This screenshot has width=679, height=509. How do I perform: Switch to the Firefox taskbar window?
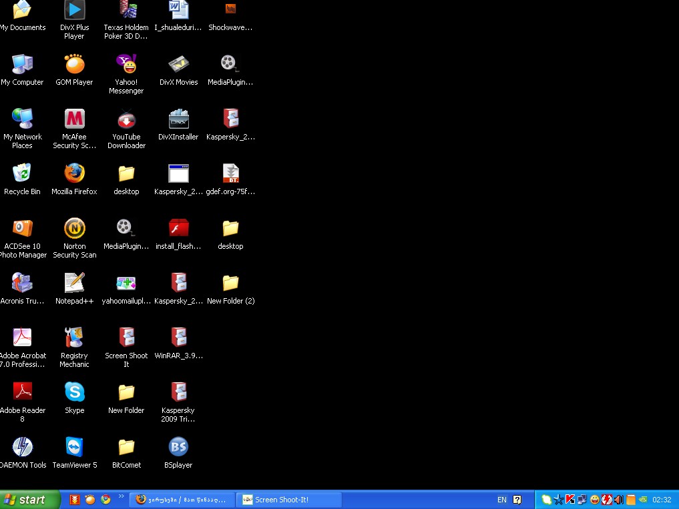tap(182, 500)
